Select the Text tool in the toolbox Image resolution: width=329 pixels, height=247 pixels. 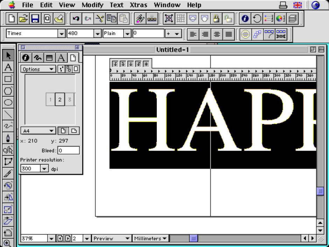tap(8, 67)
